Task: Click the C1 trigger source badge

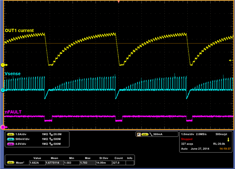Action: coord(145,134)
